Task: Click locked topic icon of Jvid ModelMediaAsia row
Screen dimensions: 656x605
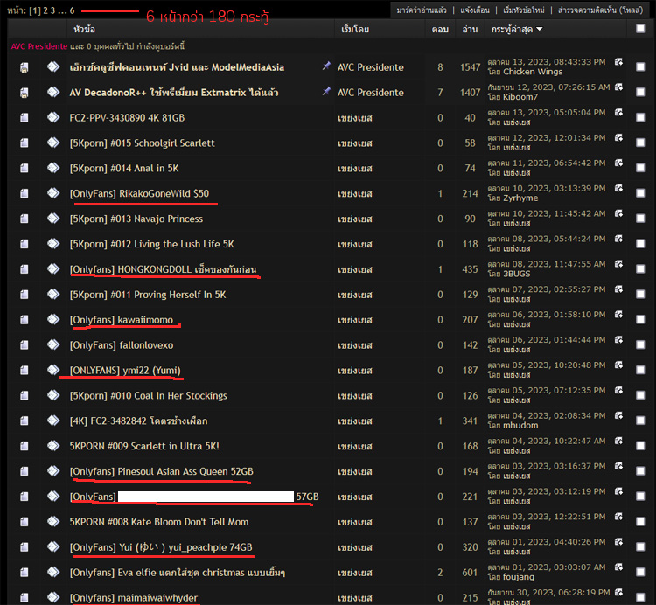Action: point(24,67)
